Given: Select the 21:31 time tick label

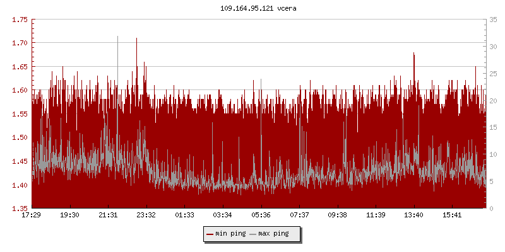Looking at the screenshot, I should pyautogui.click(x=108, y=215).
